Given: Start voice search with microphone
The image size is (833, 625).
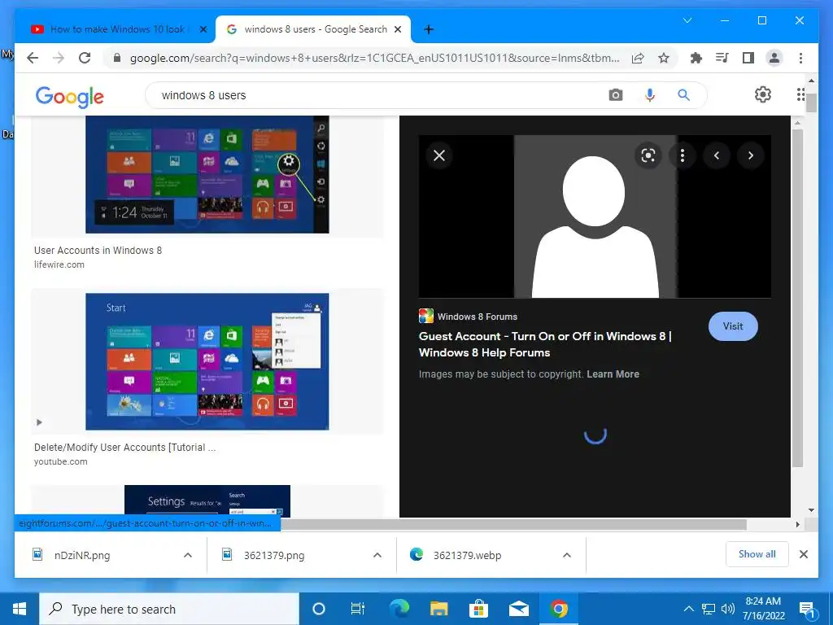Looking at the screenshot, I should click(650, 95).
